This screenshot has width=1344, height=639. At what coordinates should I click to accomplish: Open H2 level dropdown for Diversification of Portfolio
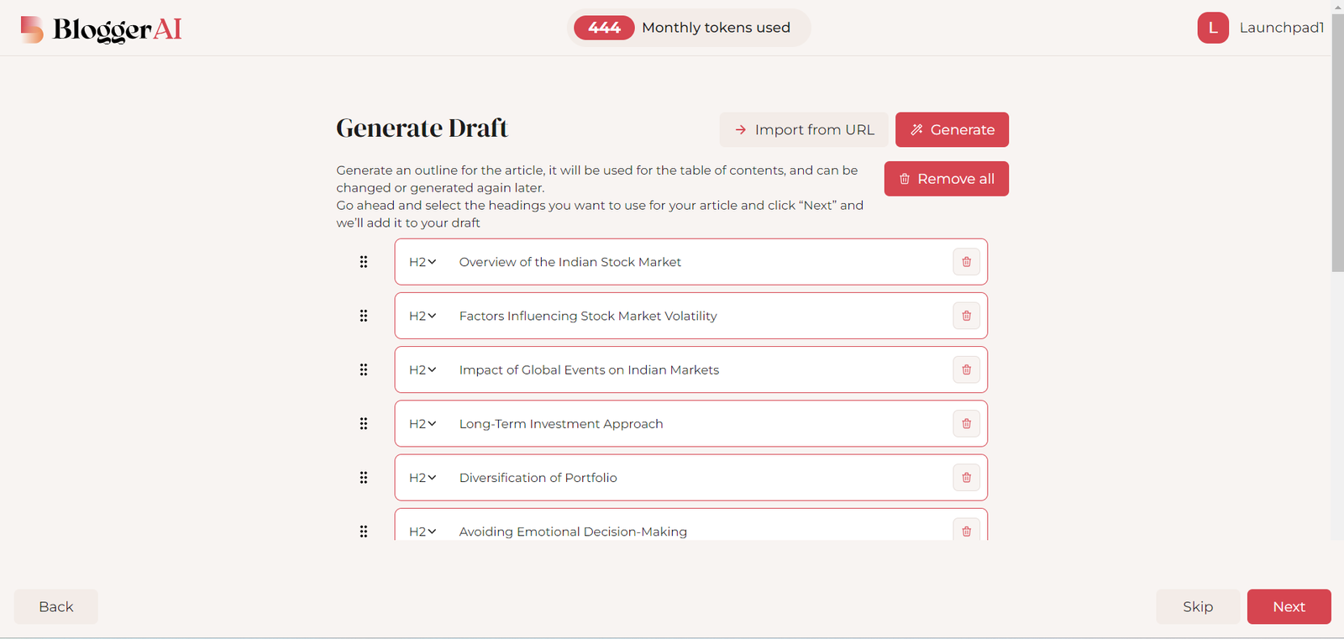pyautogui.click(x=423, y=478)
